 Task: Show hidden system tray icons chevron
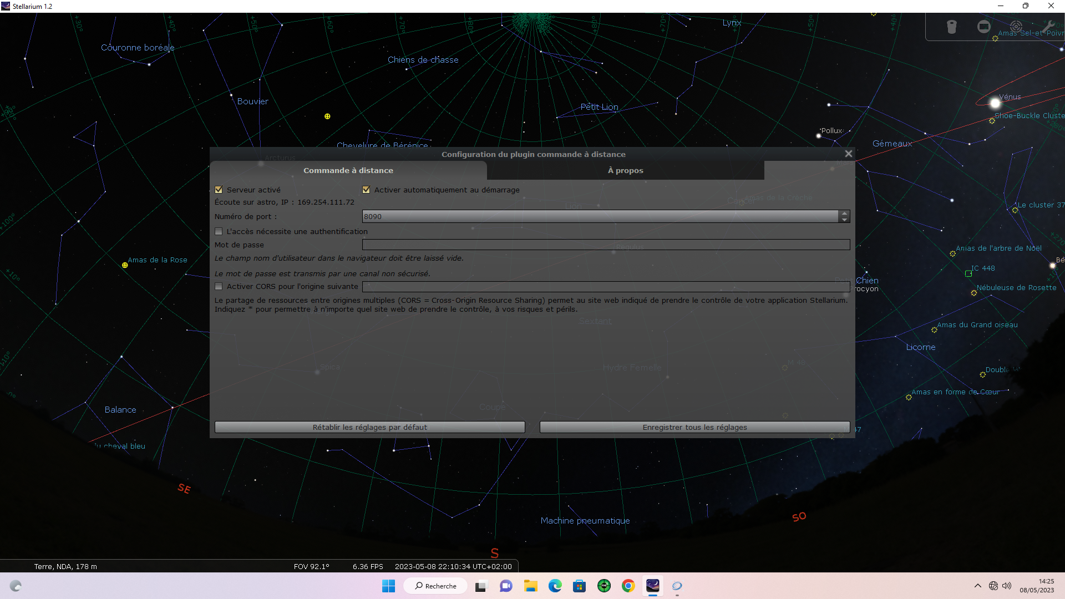pos(977,586)
